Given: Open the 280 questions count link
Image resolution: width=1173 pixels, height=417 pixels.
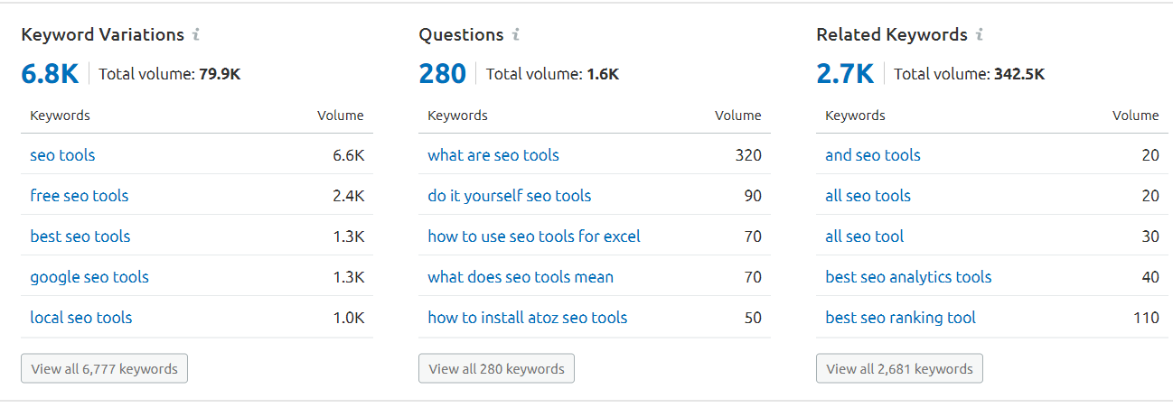Looking at the screenshot, I should (x=442, y=73).
